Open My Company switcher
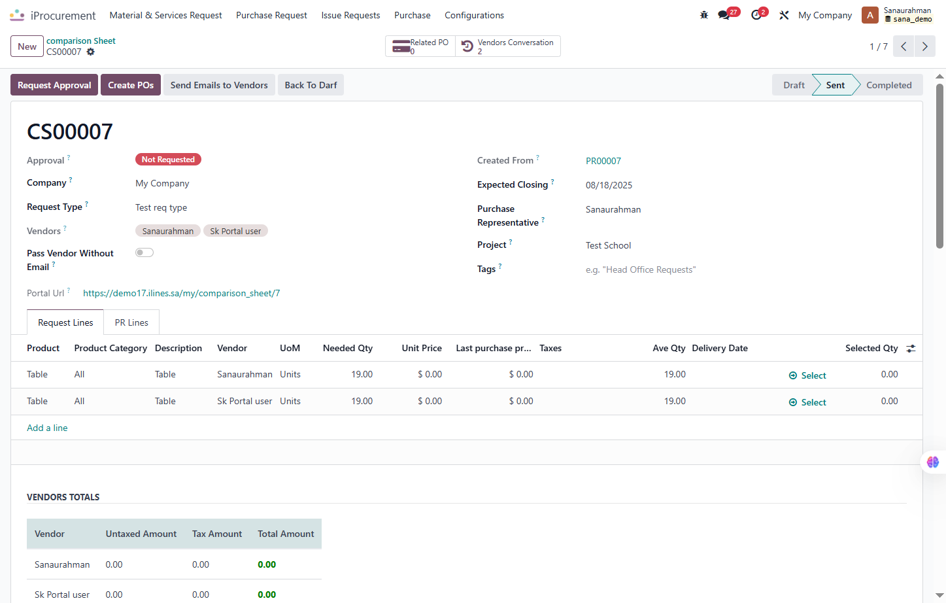Viewport: 946px width, 603px height. [x=825, y=15]
